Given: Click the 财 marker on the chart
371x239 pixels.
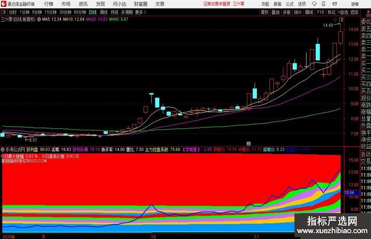Looking at the screenshot, I should tap(249, 143).
